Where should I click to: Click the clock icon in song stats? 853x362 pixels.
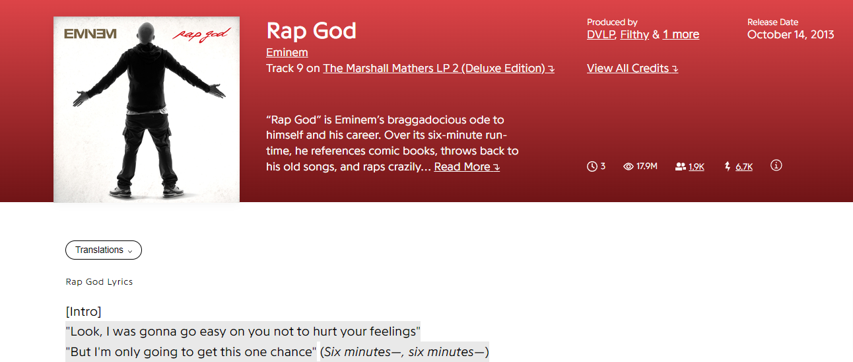(592, 166)
